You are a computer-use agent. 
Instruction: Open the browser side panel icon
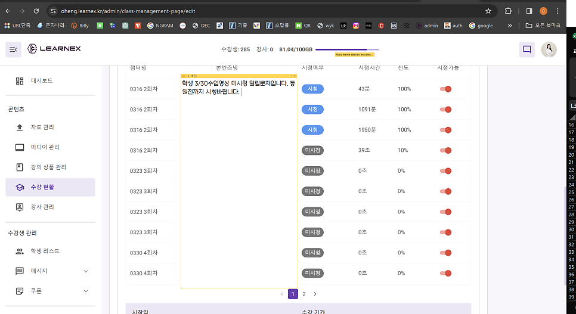coord(529,11)
